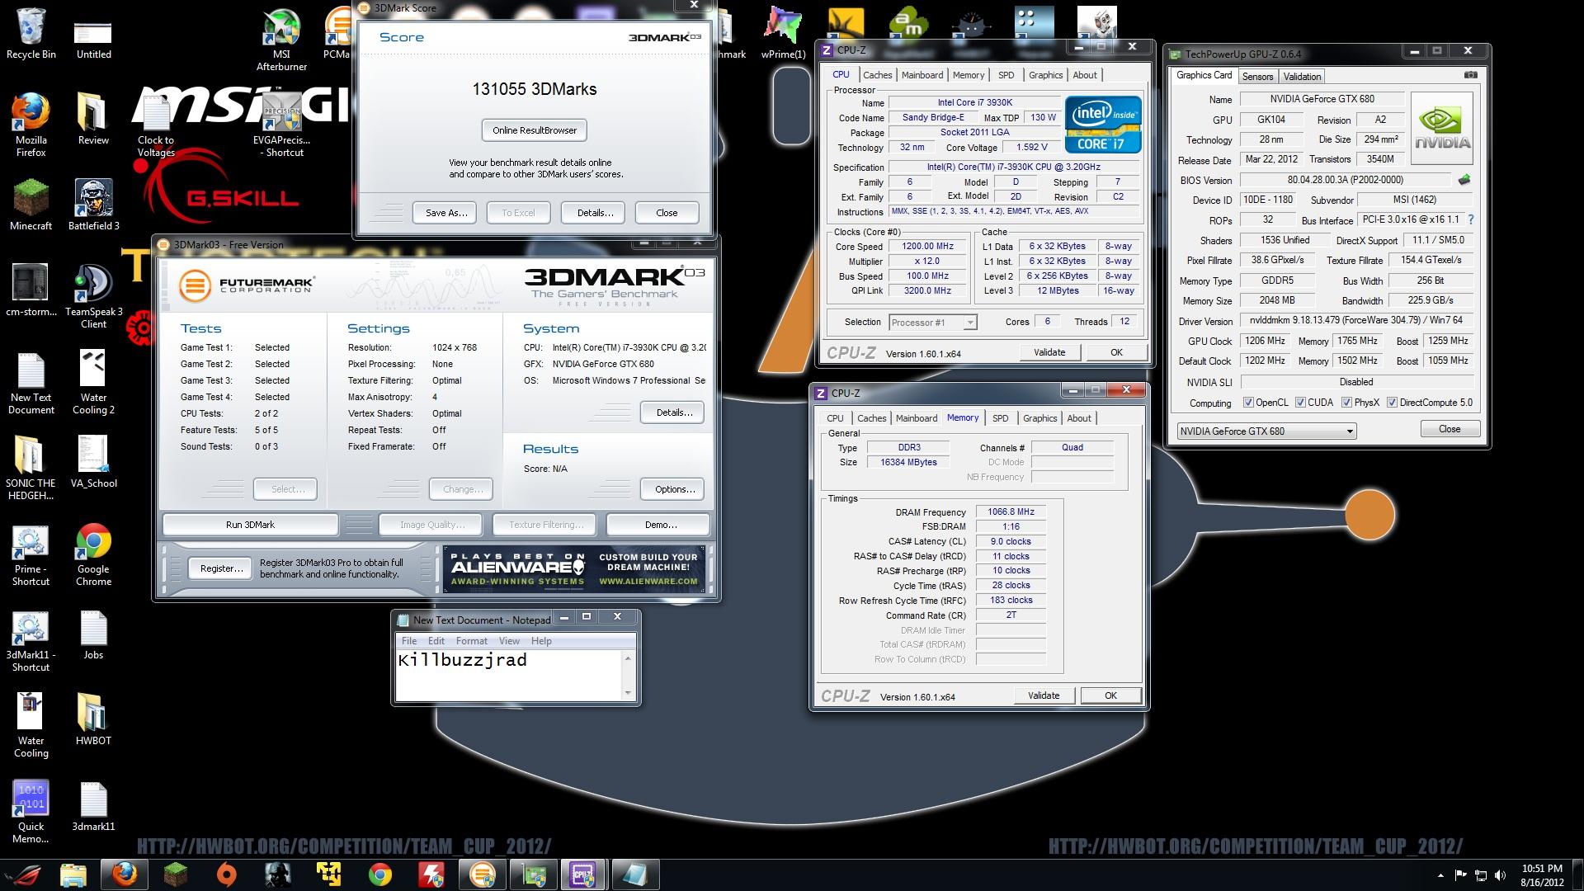
Task: Open the Minecraft desktop icon
Action: coord(31,205)
